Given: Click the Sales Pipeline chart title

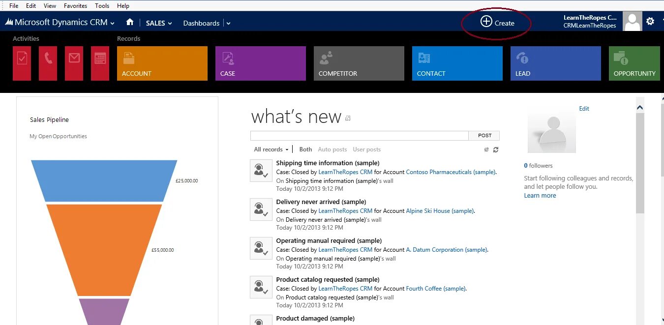Looking at the screenshot, I should [49, 120].
